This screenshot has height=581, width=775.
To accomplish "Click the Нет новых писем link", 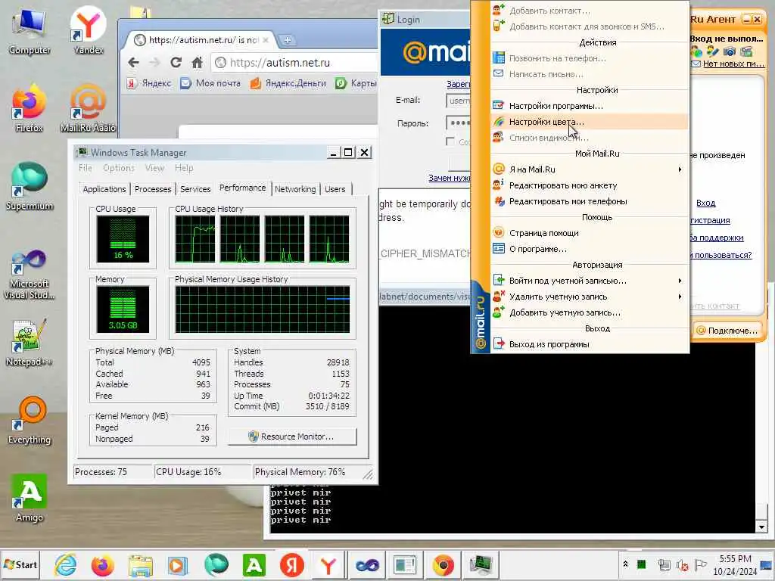I will [x=733, y=64].
